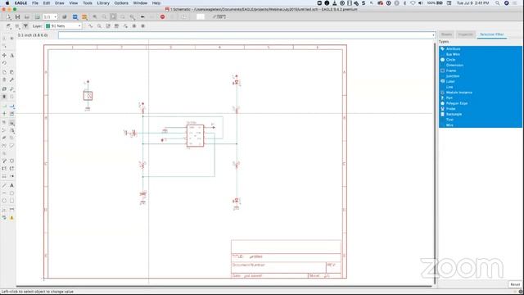Image resolution: width=524 pixels, height=295 pixels.
Task: Click the selection filter funnel icon
Action: pyautogui.click(x=25, y=25)
